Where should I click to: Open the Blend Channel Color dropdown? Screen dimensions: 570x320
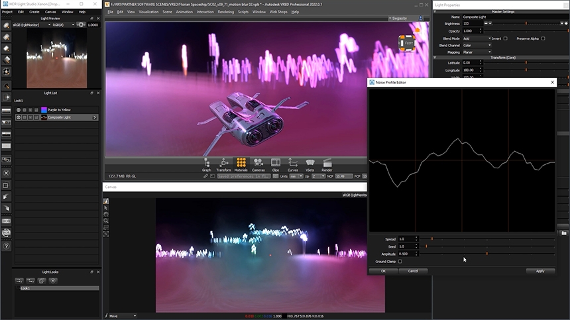click(x=477, y=46)
